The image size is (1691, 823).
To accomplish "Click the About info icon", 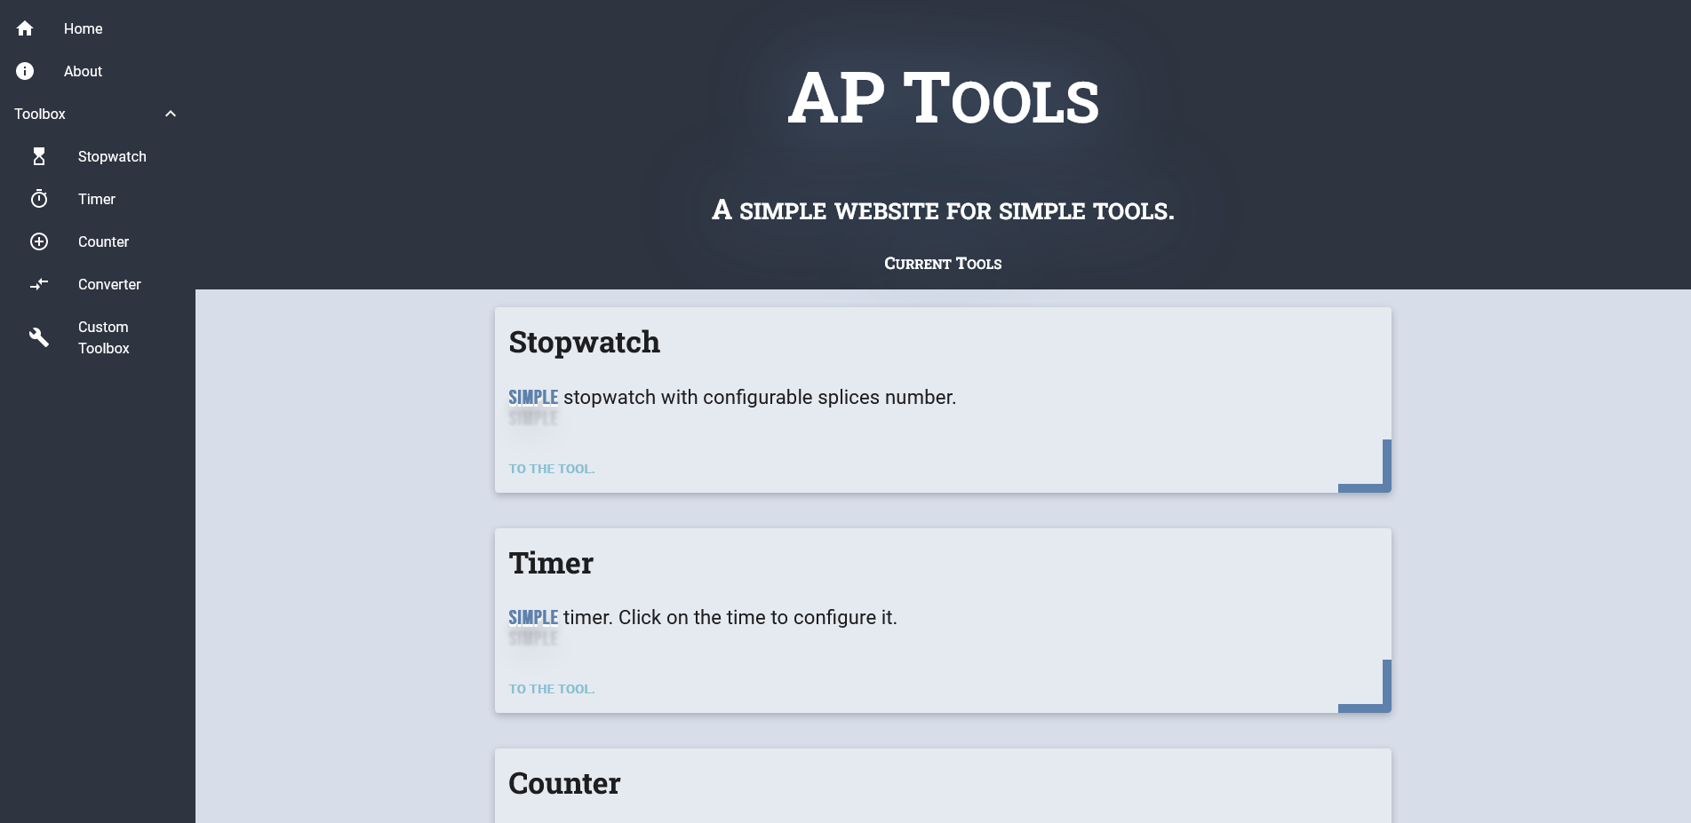I will coord(25,71).
